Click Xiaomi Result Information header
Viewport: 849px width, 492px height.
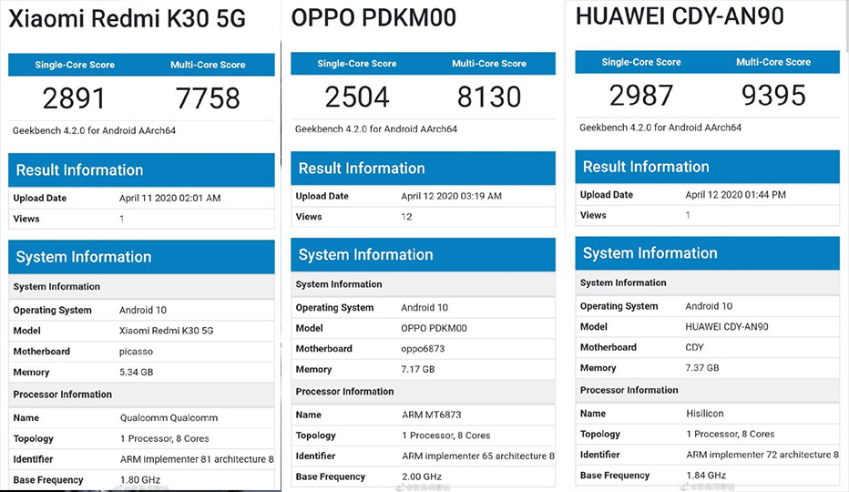pyautogui.click(x=141, y=170)
